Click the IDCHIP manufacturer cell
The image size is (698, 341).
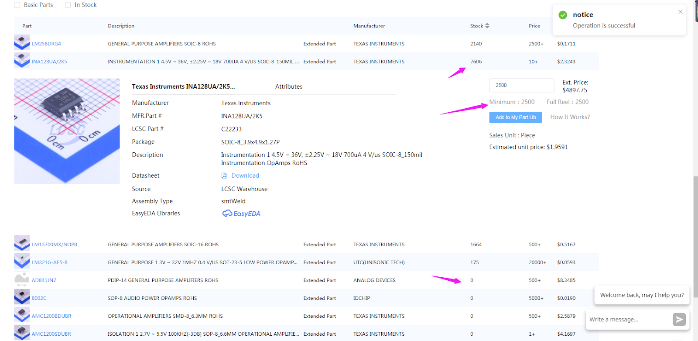coord(362,298)
